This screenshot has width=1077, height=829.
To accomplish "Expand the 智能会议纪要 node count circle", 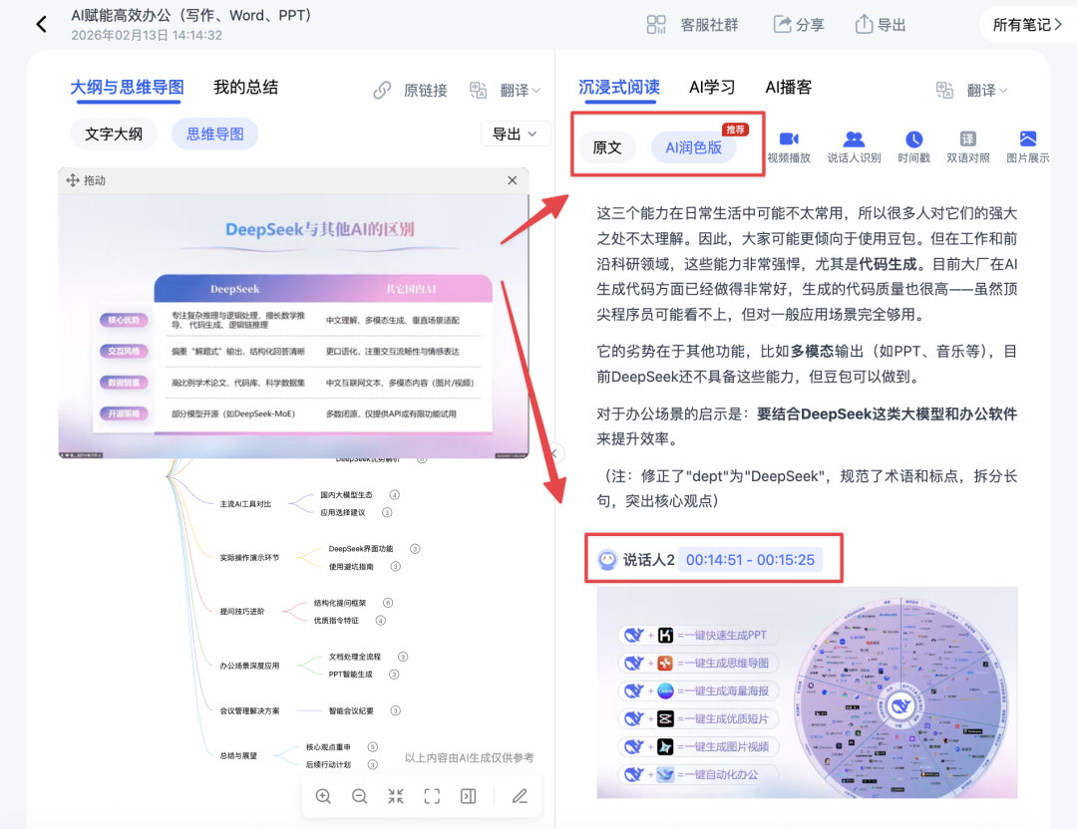I will 396,711.
